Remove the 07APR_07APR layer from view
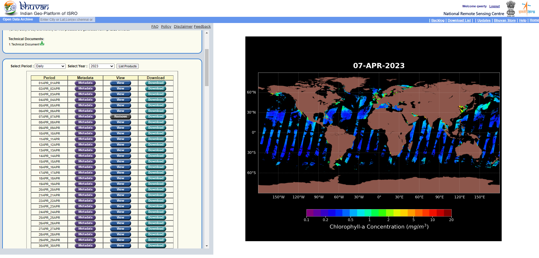The width and height of the screenshot is (539, 258). [120, 117]
